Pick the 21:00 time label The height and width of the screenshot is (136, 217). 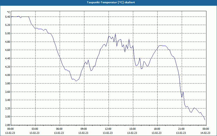pos(181,129)
